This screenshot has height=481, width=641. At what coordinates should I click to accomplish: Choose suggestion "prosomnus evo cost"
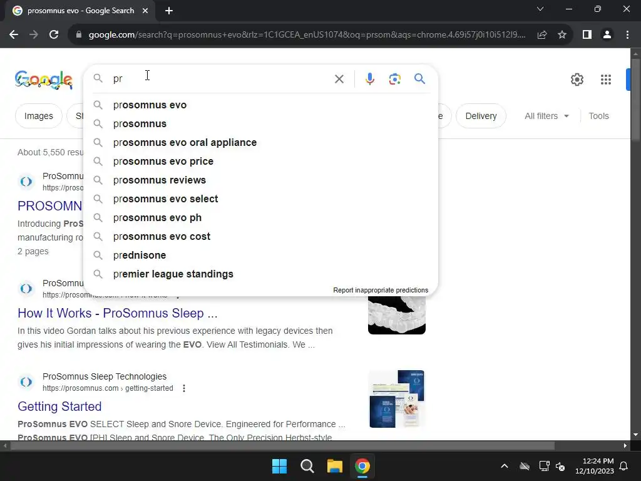coord(261,237)
